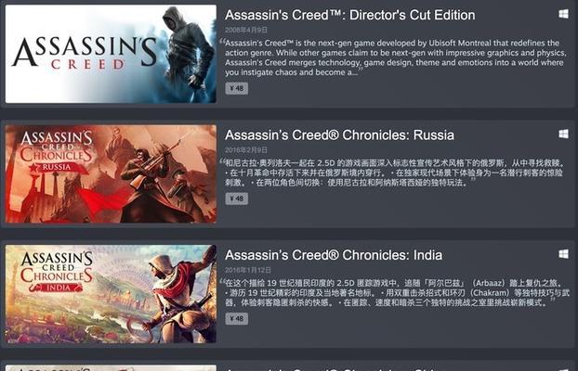Click Chinese description of Chronicles: India

pyautogui.click(x=390, y=292)
